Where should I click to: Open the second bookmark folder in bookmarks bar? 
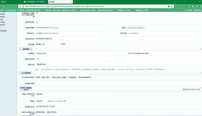tap(21, 10)
